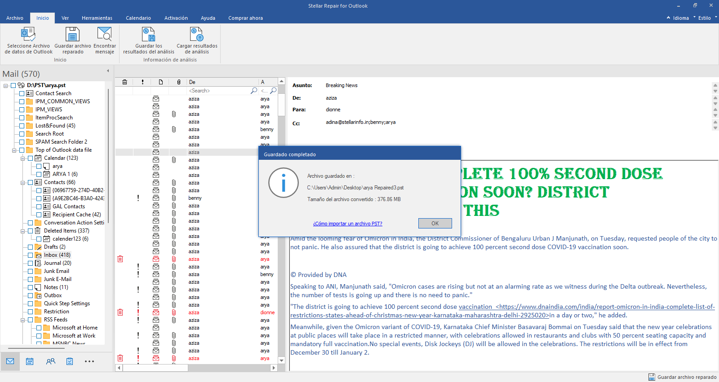Toggle Notes (11) checkbox
This screenshot has width=719, height=382.
point(30,287)
